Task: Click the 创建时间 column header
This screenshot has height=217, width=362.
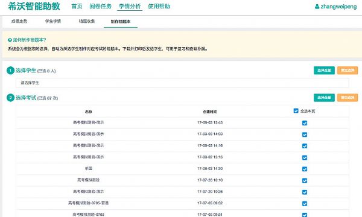Action: (x=210, y=112)
